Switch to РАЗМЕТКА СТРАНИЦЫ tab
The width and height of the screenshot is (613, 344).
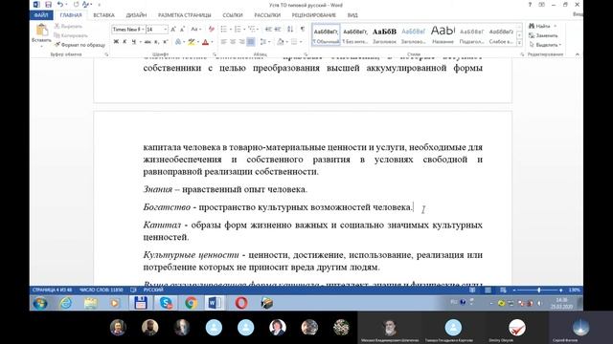tap(184, 15)
